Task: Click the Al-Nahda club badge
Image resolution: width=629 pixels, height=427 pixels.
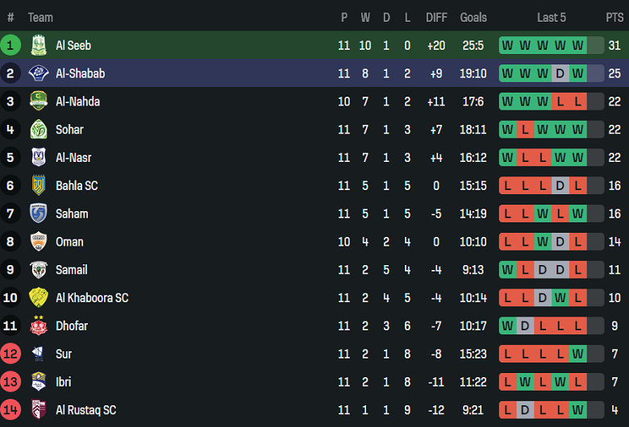Action: tap(38, 102)
